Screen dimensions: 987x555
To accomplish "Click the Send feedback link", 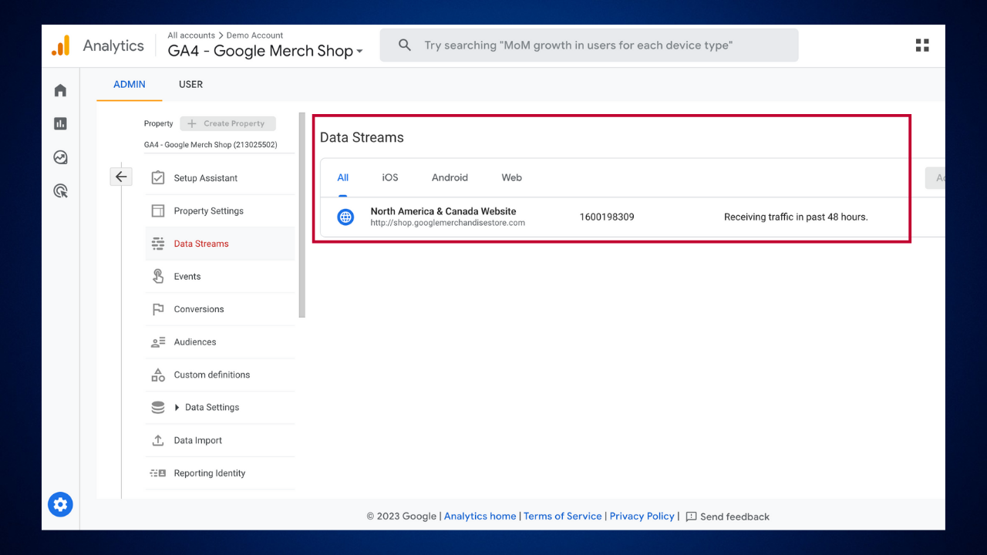I will pos(734,516).
